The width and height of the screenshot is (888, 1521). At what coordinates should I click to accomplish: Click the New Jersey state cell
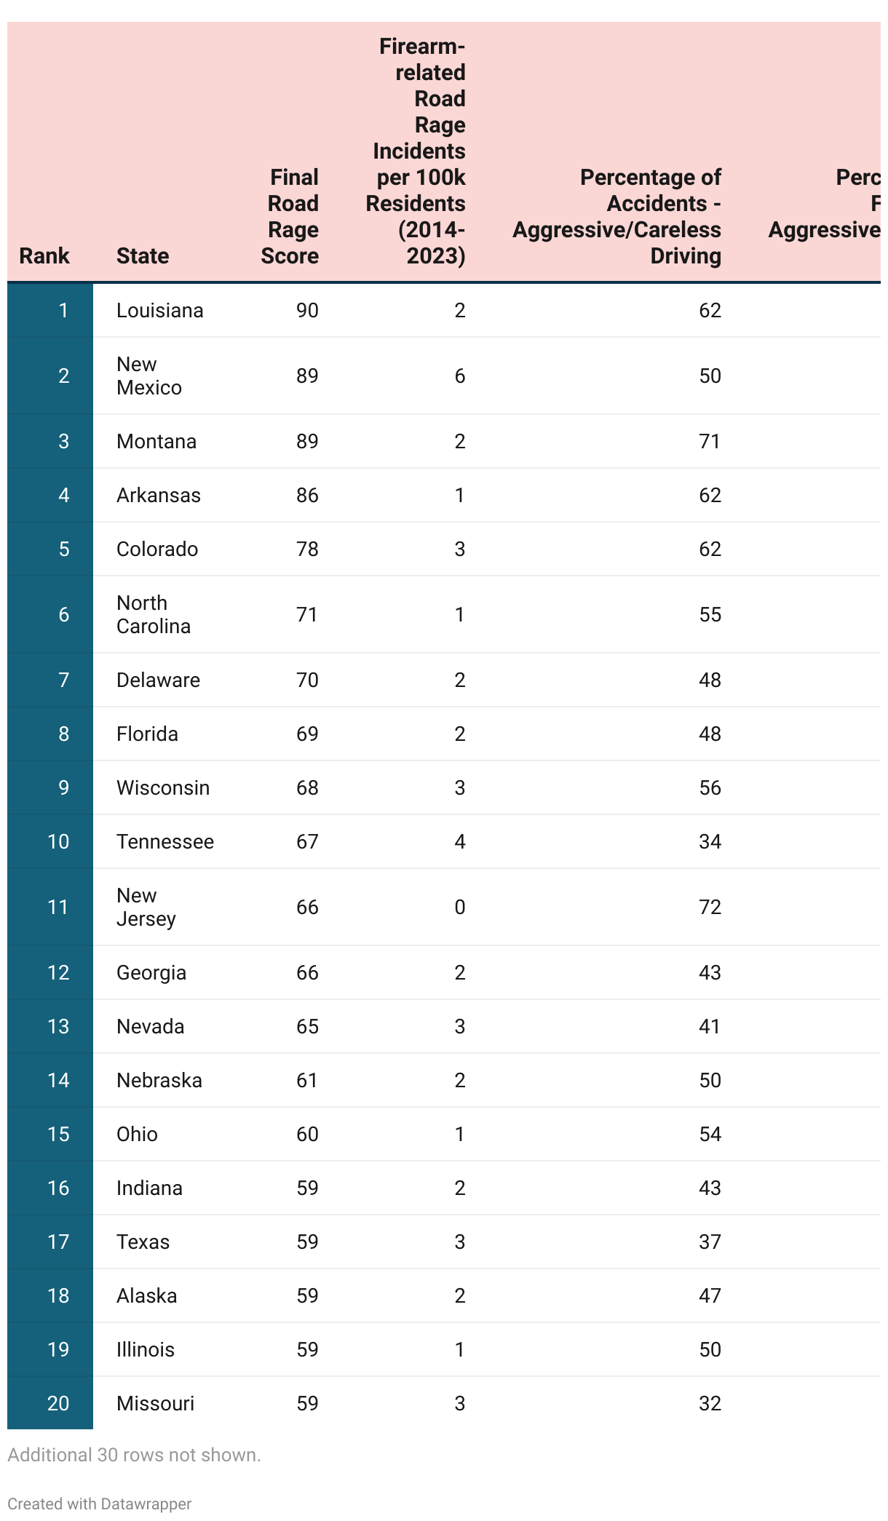[146, 908]
